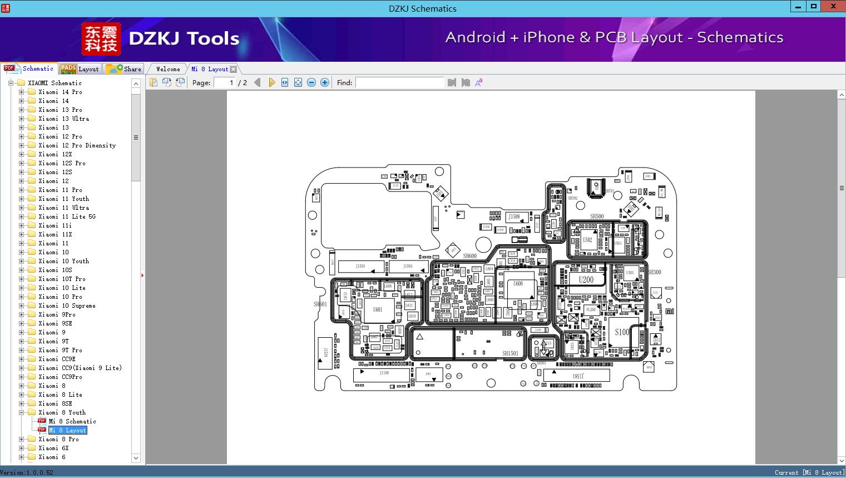Go to previous page arrow
Viewport: 846px width, 478px height.
tap(258, 82)
